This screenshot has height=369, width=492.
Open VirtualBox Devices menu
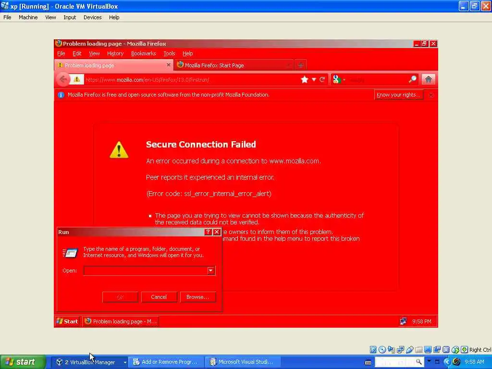click(93, 17)
